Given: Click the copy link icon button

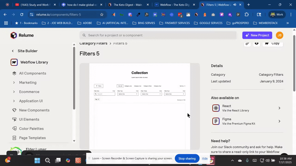Looking at the screenshot, I should click(x=247, y=44).
